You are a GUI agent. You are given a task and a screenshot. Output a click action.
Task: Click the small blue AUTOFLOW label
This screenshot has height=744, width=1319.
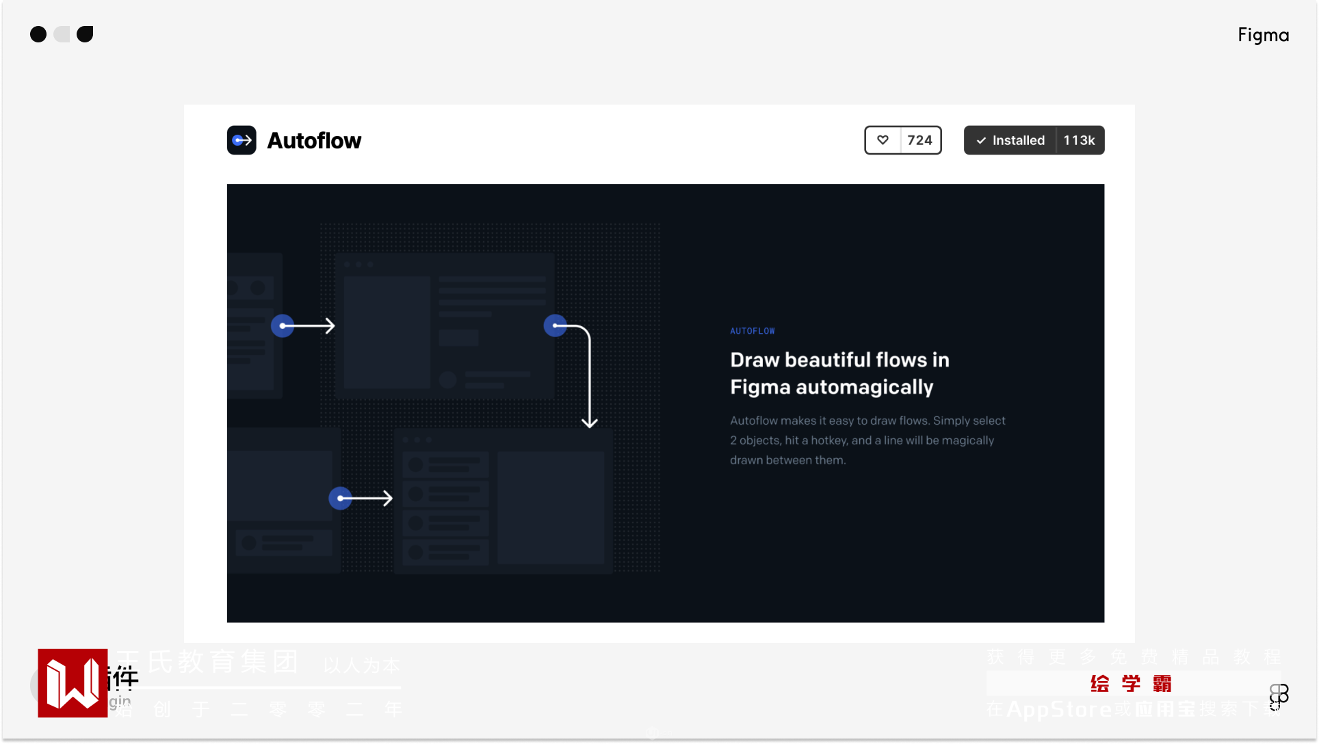(752, 331)
